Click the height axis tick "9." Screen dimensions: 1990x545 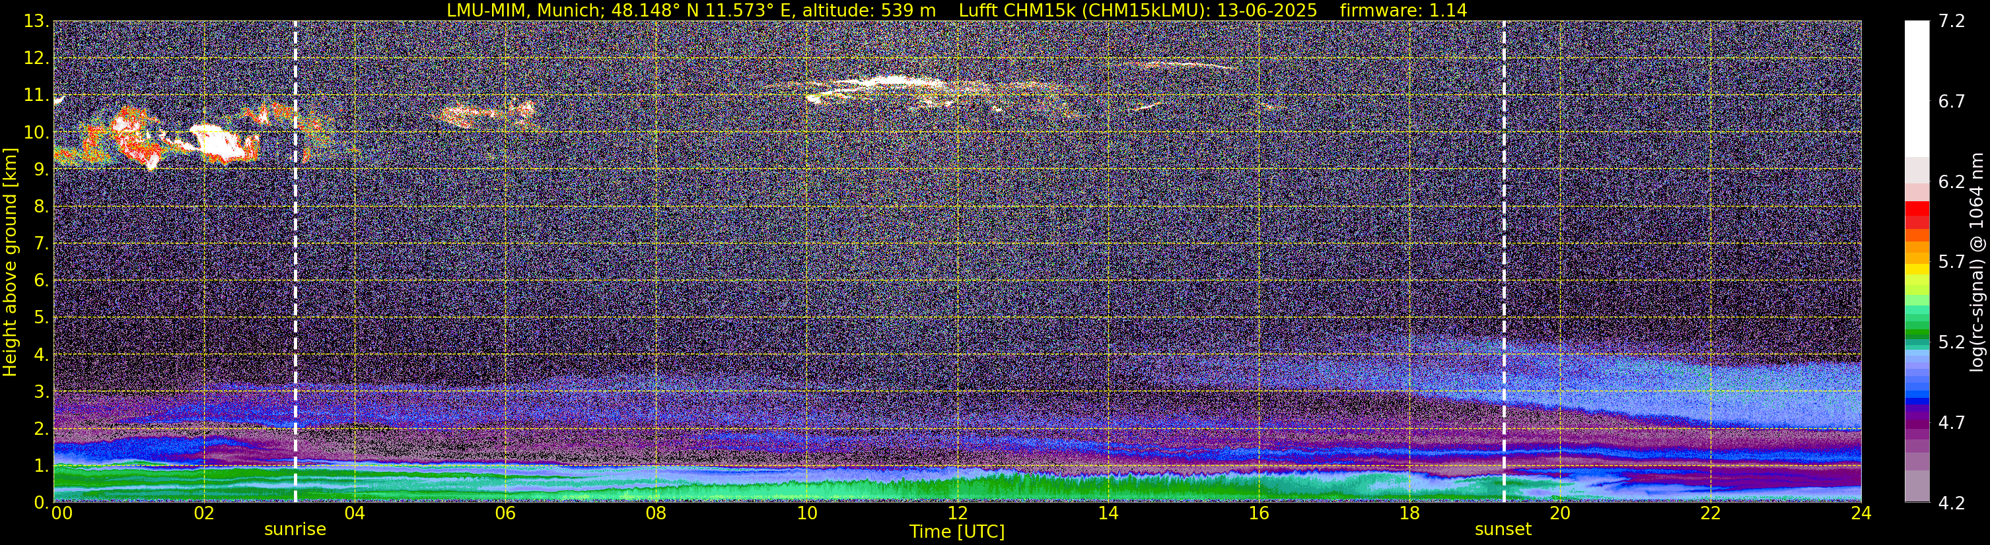pyautogui.click(x=42, y=169)
